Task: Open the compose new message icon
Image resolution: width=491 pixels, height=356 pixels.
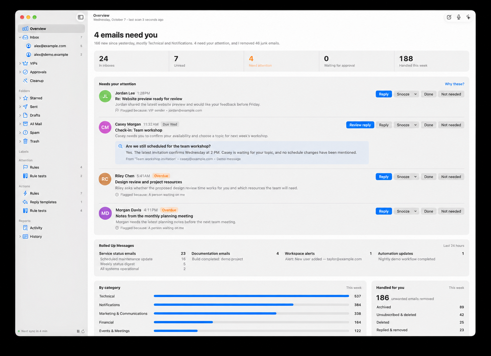Action: [x=449, y=17]
